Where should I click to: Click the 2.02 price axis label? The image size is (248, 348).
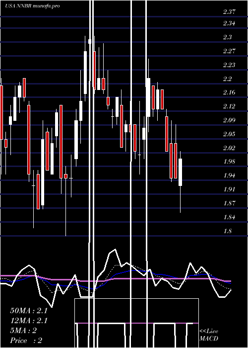point(229,148)
